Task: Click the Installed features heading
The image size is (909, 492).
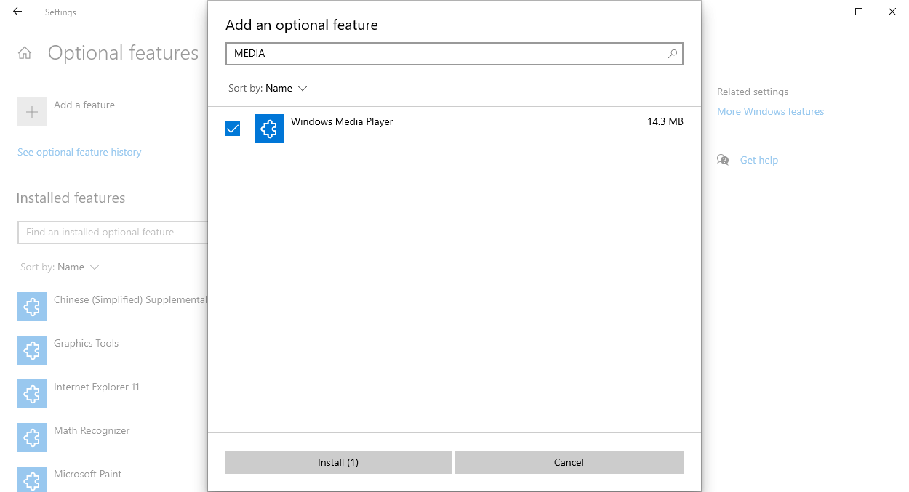Action: pos(71,198)
